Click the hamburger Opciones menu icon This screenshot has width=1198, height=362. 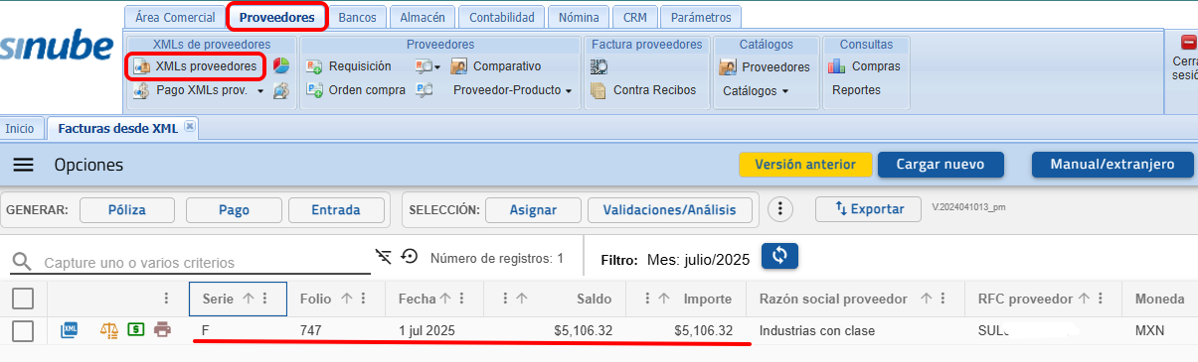click(x=23, y=165)
